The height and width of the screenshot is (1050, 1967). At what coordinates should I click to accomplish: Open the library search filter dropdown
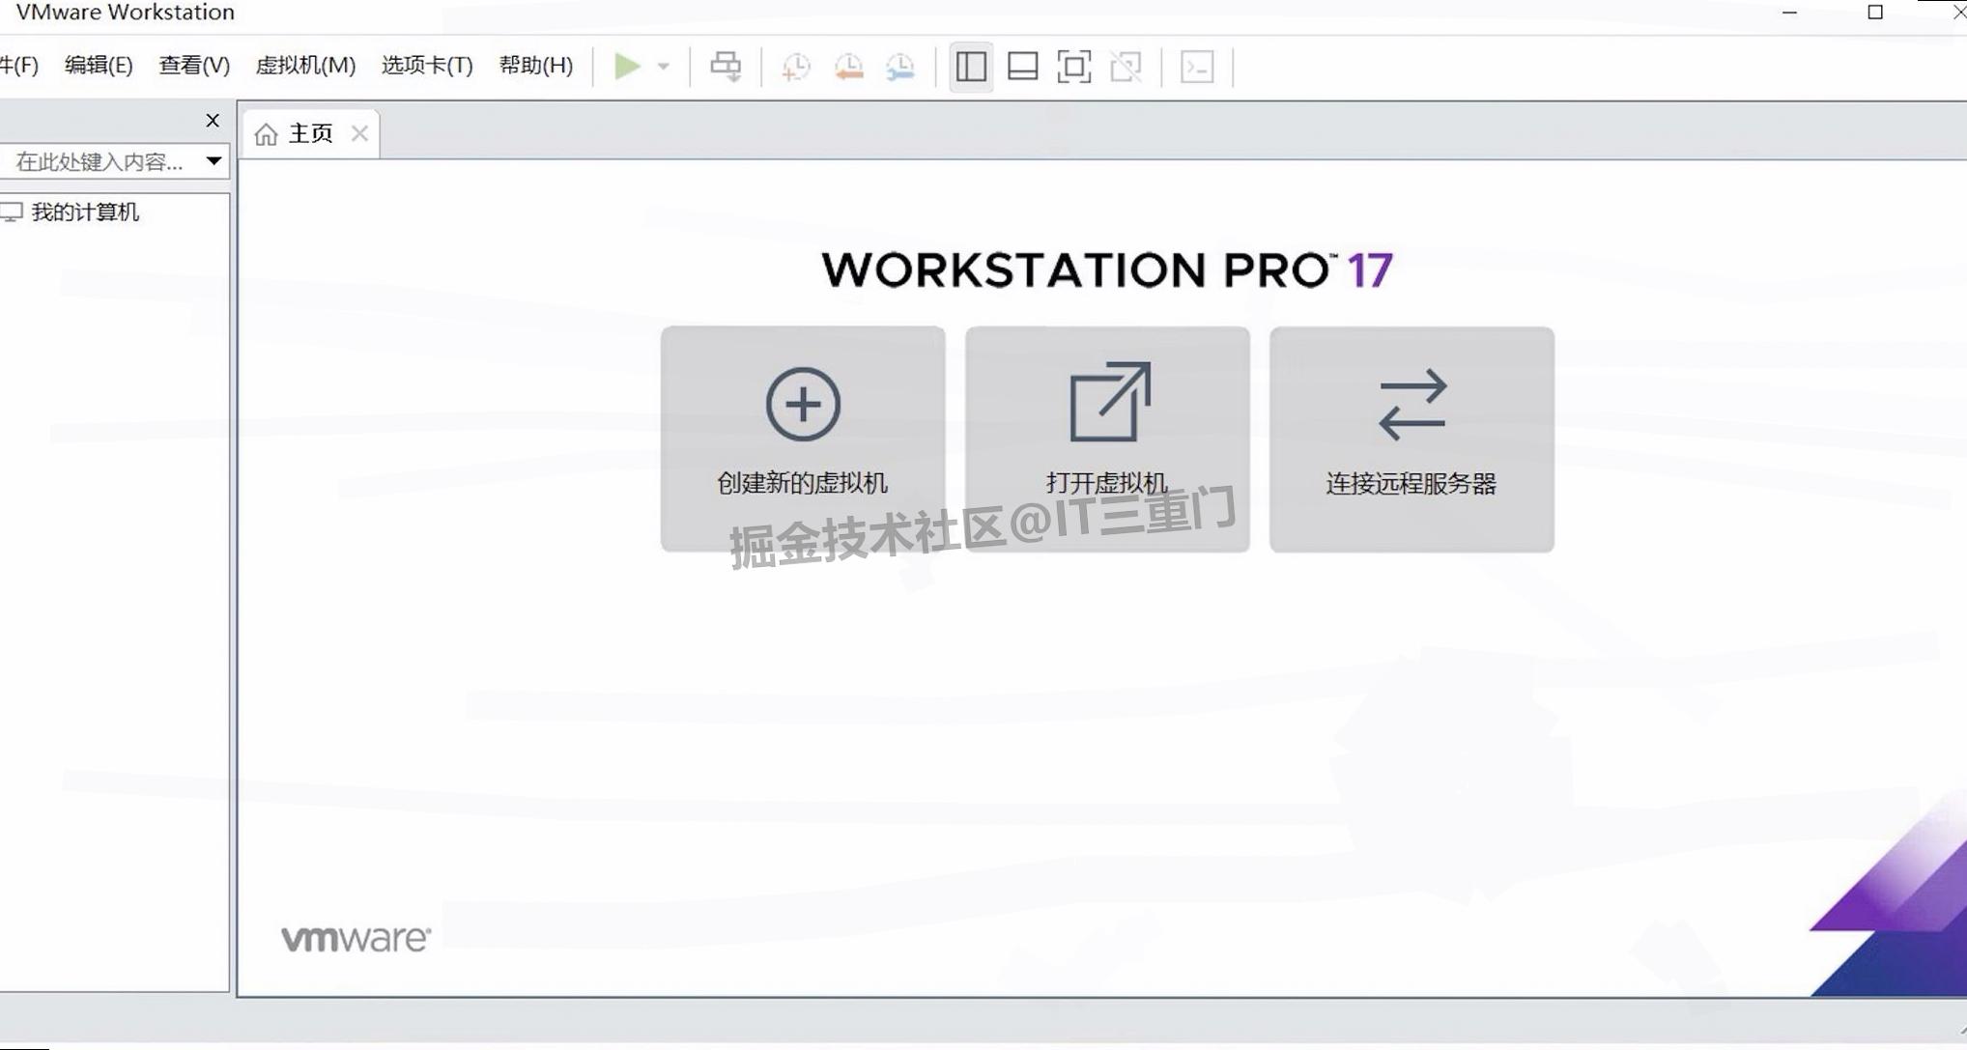[213, 161]
